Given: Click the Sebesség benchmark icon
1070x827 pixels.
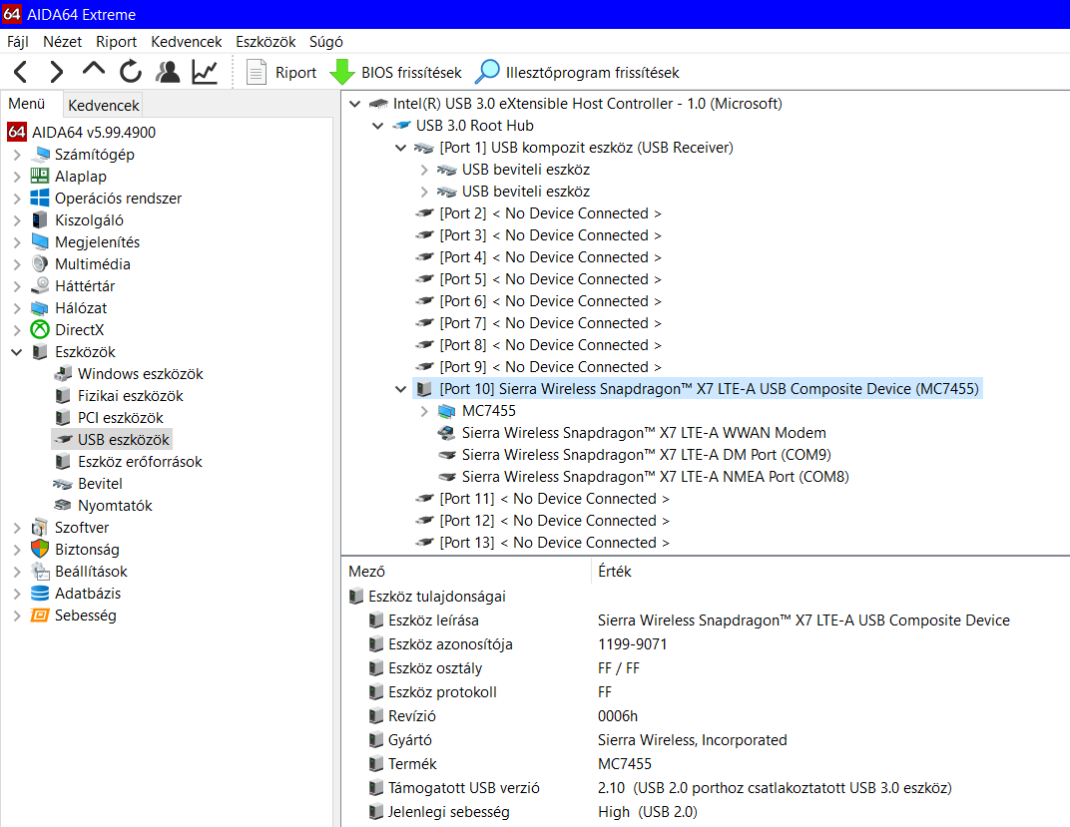Looking at the screenshot, I should [40, 615].
